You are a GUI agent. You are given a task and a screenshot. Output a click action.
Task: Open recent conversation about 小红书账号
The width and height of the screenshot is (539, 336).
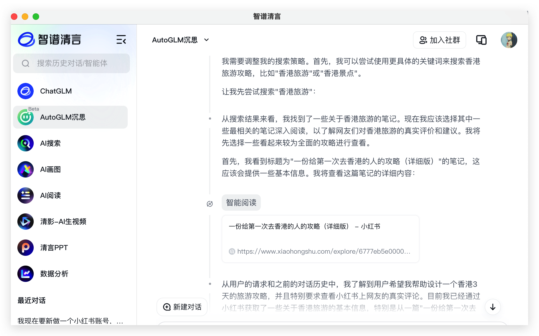tap(70, 321)
